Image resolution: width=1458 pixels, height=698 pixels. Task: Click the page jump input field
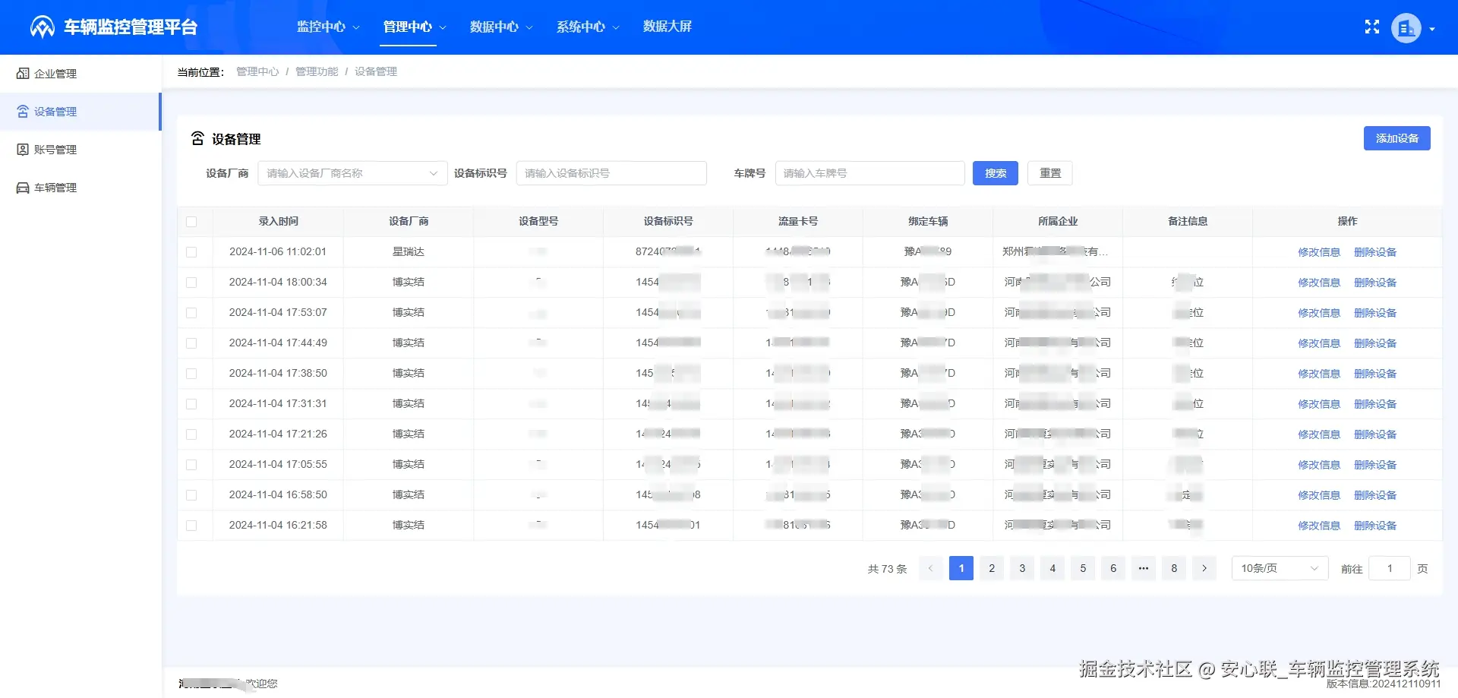[1390, 567]
